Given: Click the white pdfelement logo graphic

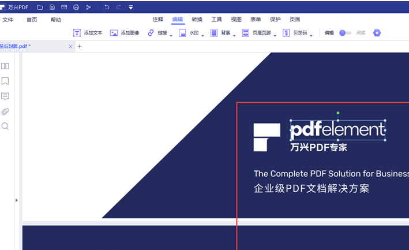Looking at the screenshot, I should [x=267, y=137].
